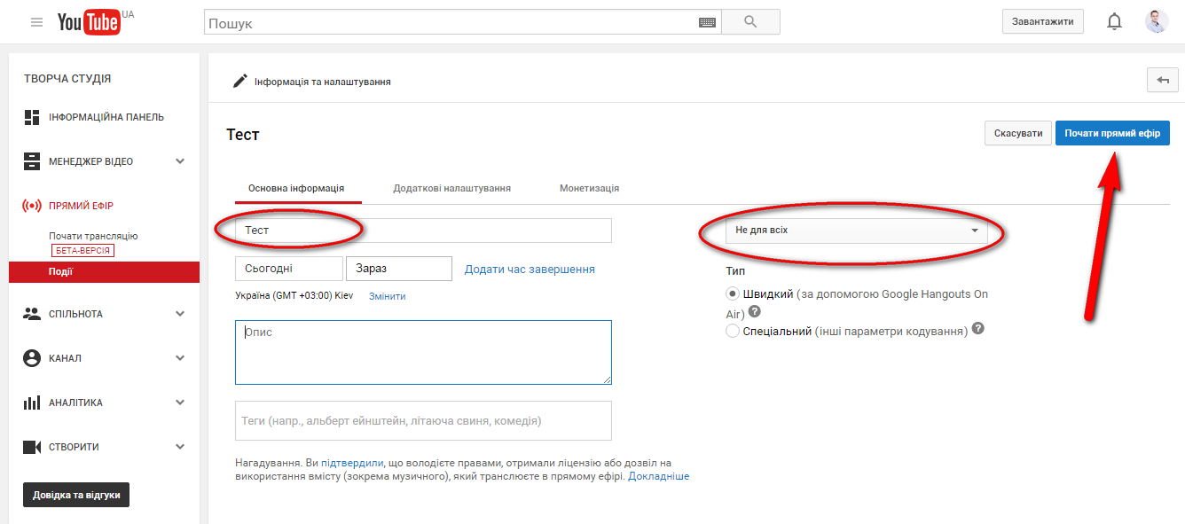Click the back arrow button at top right
1185x524 pixels.
point(1163,80)
